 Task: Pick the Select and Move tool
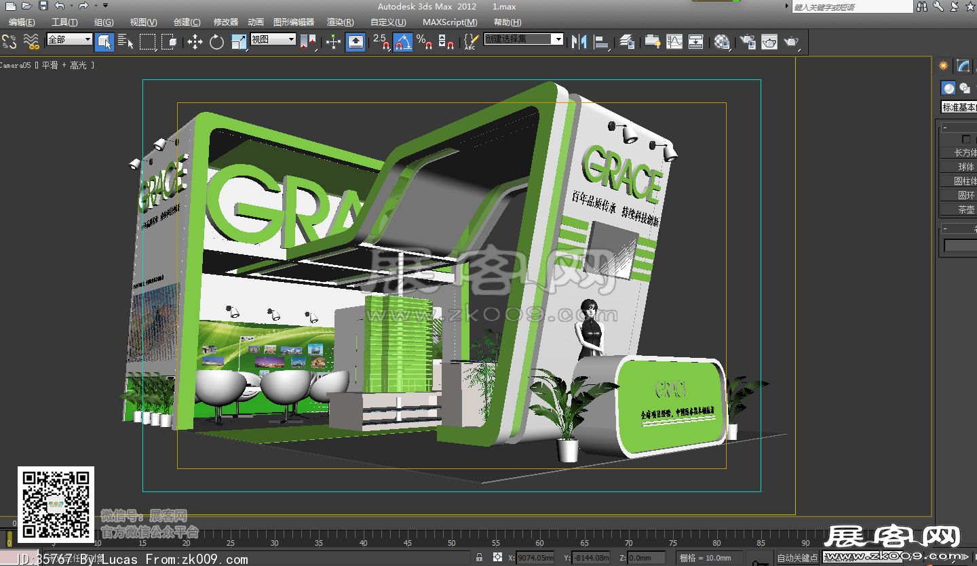tap(195, 42)
